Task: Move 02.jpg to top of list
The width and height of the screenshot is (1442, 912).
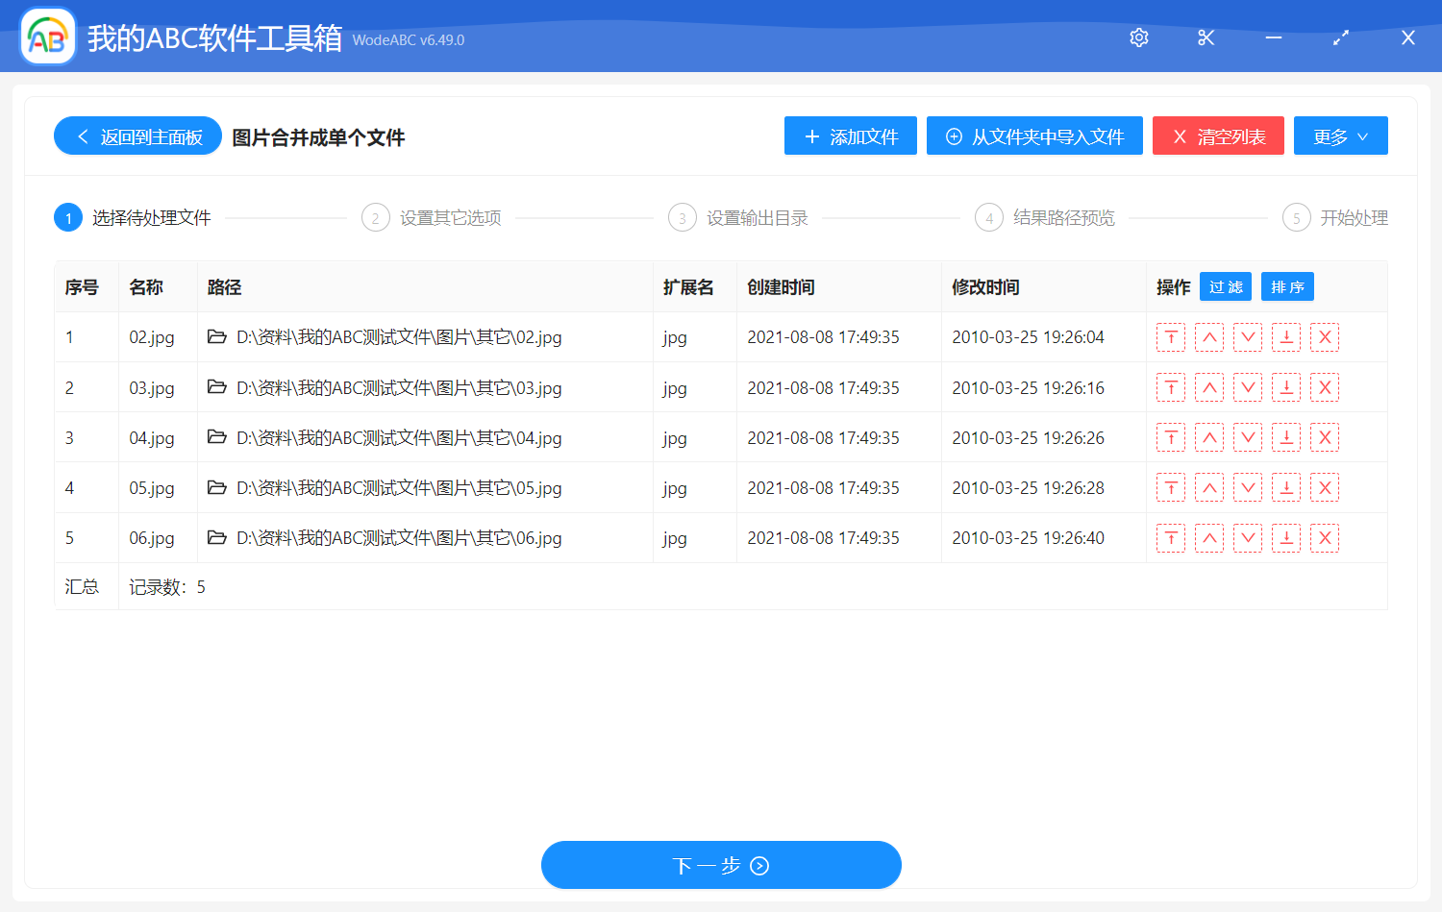Action: [1170, 337]
